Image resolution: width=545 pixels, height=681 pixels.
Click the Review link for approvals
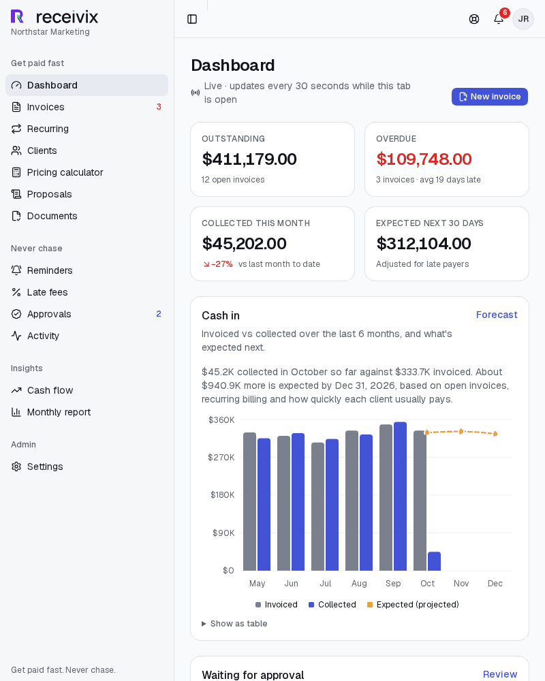(500, 674)
